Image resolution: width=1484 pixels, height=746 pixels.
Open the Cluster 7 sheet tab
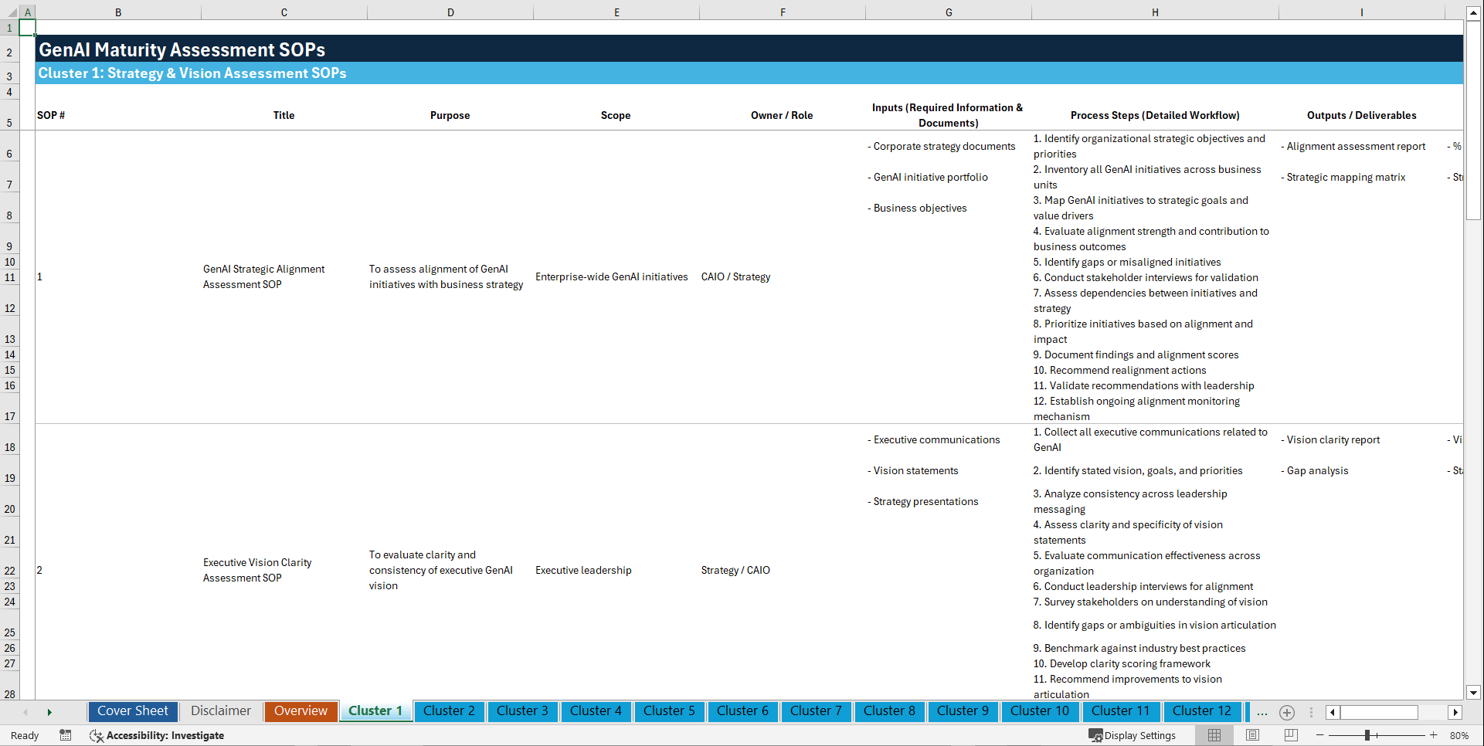[816, 711]
